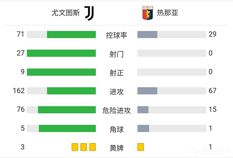Select the 射正 shots on target label
This screenshot has width=233, height=158.
pyautogui.click(x=116, y=73)
